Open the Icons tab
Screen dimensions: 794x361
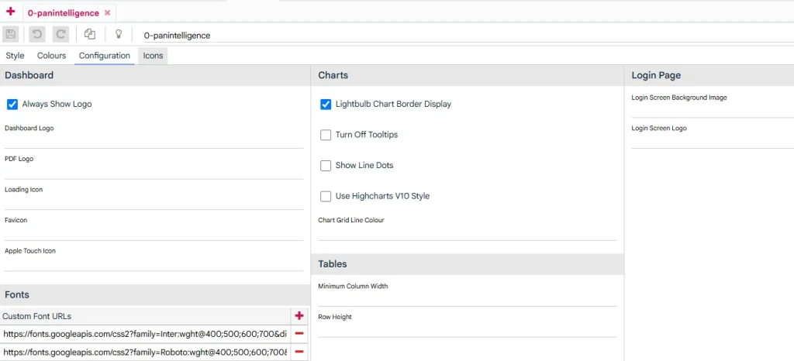(x=153, y=56)
